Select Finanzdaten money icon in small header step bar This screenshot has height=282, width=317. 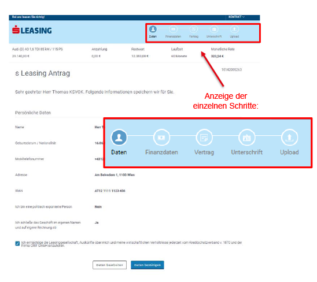(x=174, y=29)
